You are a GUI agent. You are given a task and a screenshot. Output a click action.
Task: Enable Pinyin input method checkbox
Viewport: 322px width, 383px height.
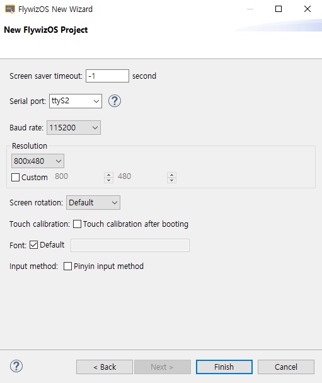67,266
